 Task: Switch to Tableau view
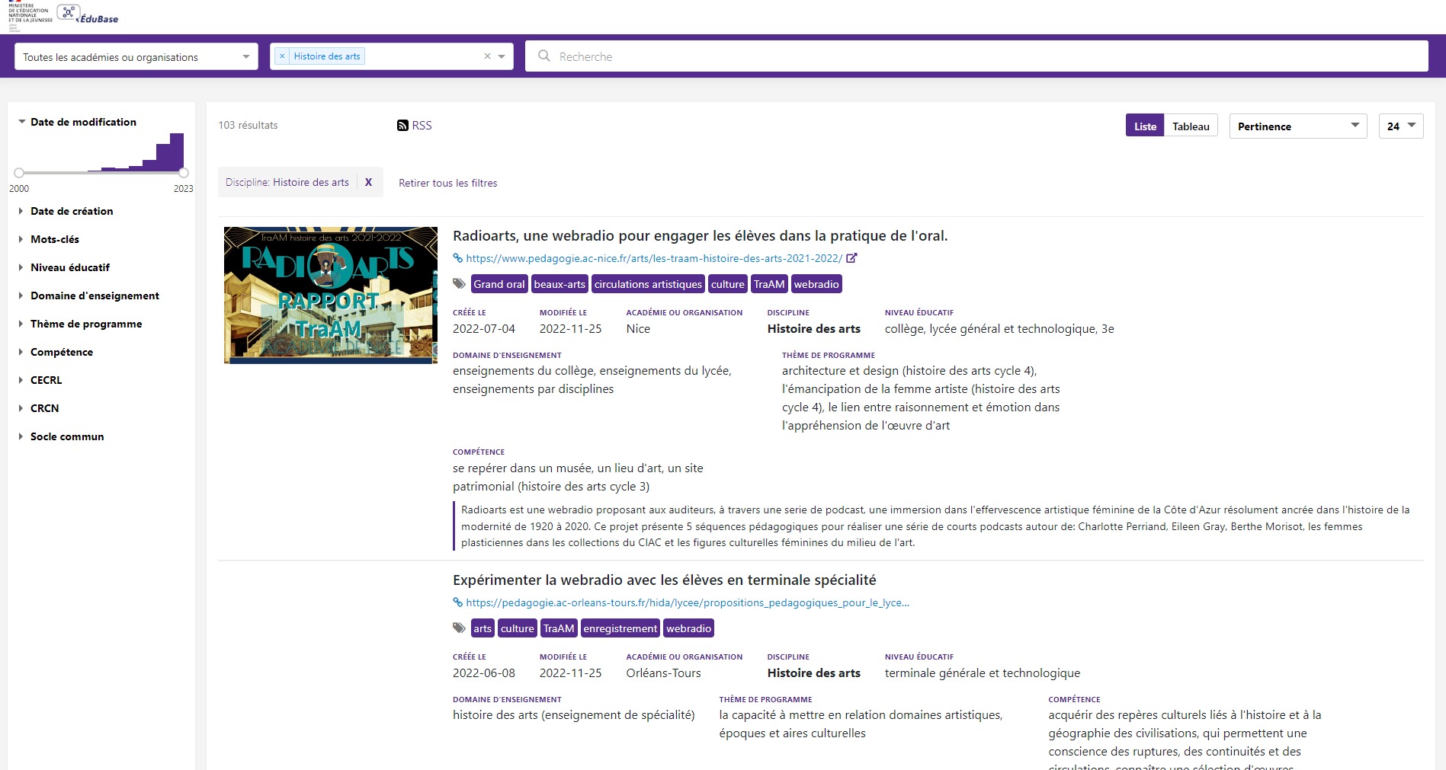pos(1191,126)
